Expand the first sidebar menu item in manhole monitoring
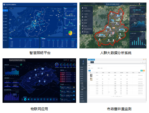 [83, 67]
